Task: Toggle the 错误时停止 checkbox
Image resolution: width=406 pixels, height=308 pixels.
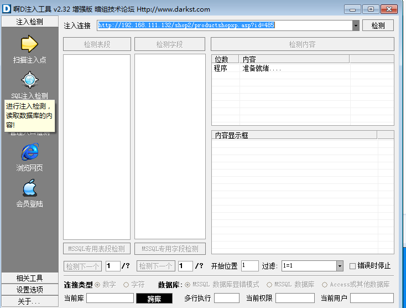Action: tap(352, 266)
